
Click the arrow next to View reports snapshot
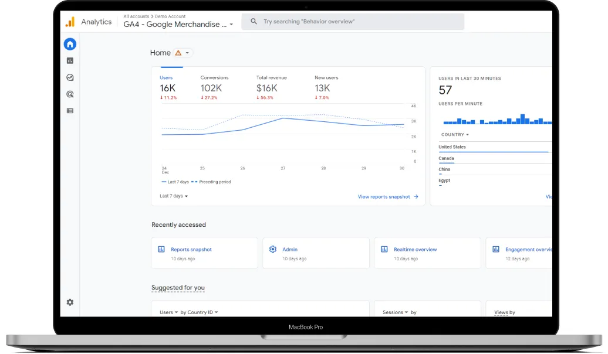[x=416, y=197]
